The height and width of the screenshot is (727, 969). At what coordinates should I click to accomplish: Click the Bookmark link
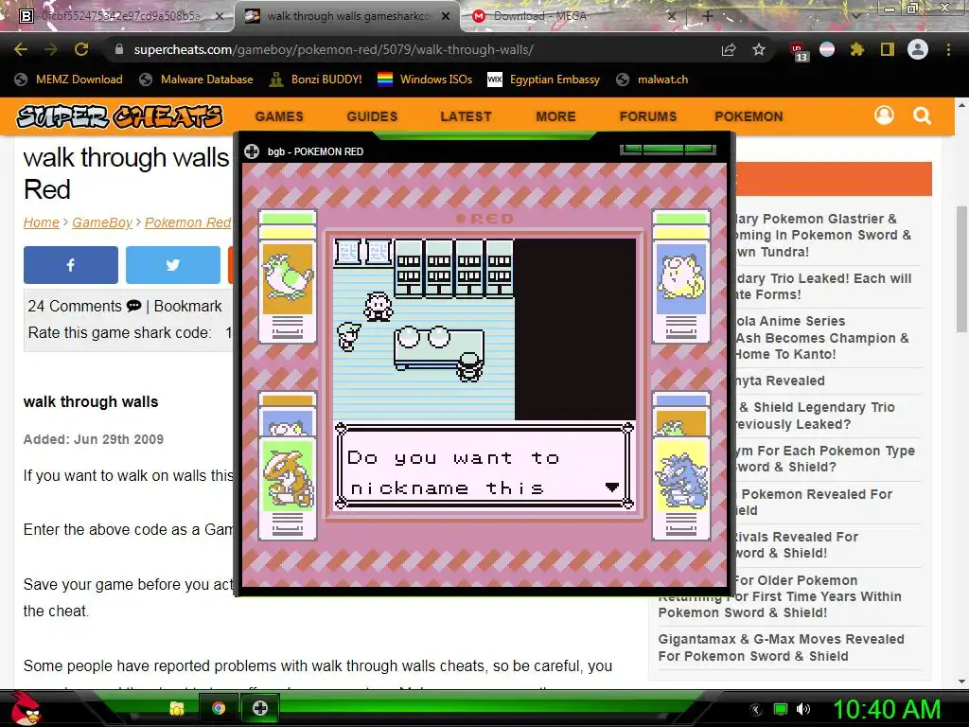188,306
